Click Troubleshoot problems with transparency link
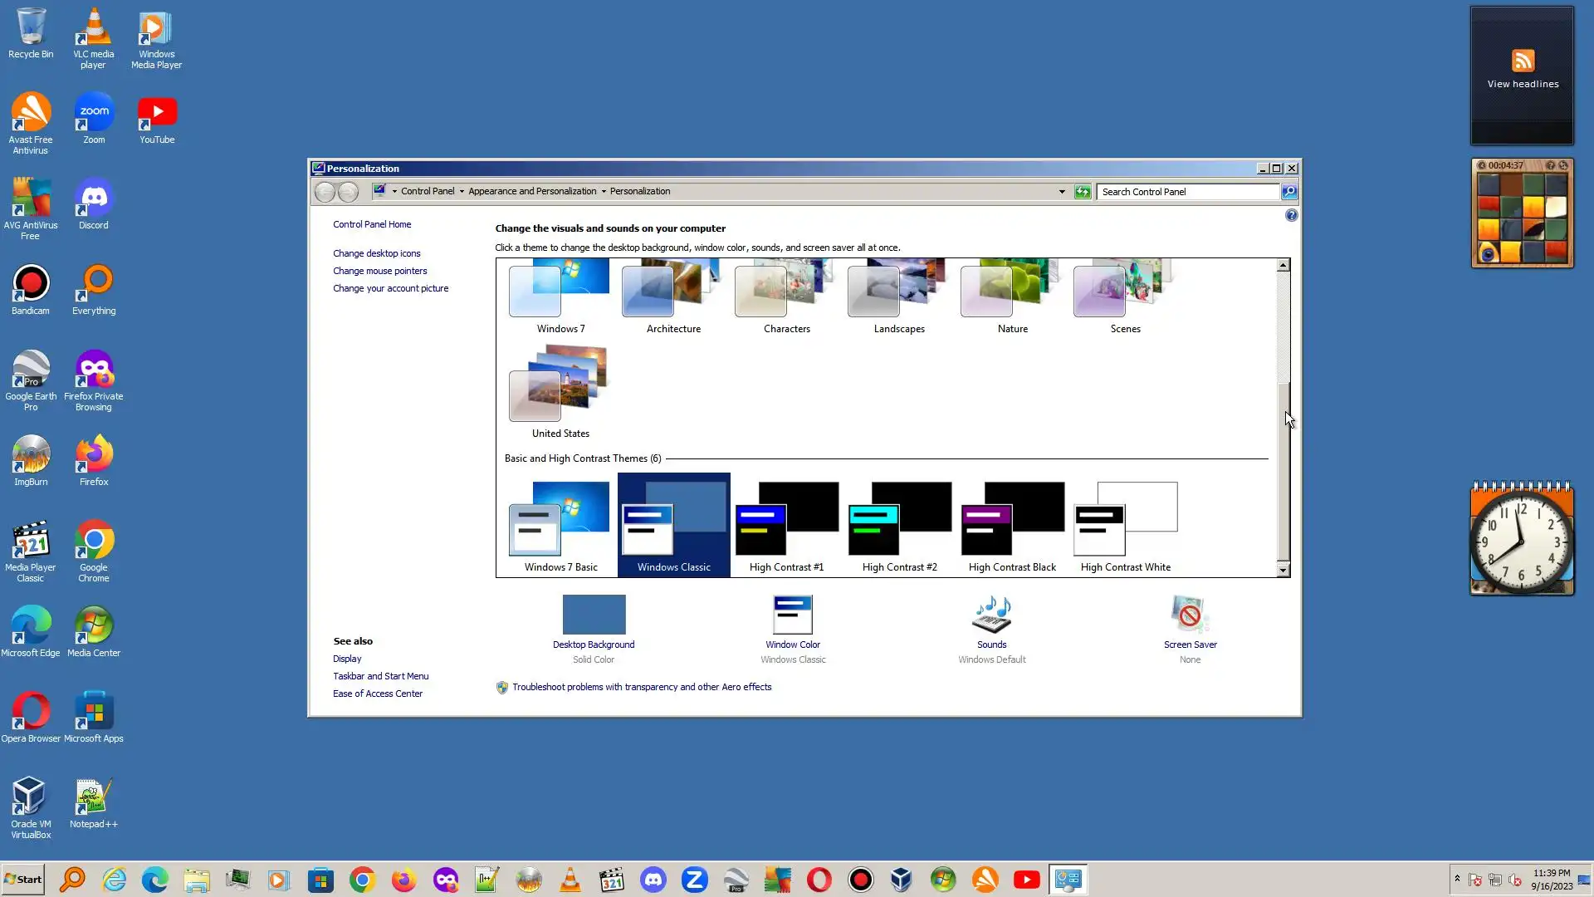 point(641,687)
